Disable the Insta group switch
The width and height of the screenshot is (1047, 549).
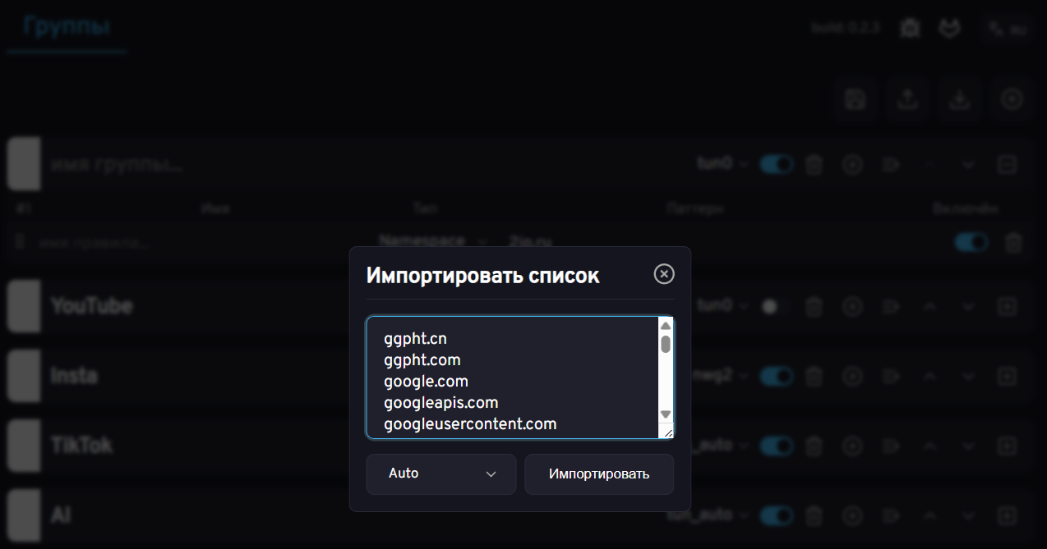click(x=777, y=376)
